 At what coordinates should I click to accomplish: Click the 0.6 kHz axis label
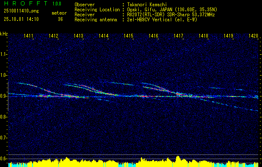click(3, 159)
